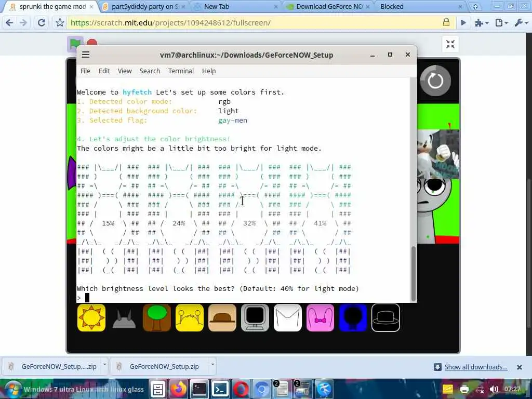
Task: Click the Sonic thumbnail in the game
Action: [438, 154]
